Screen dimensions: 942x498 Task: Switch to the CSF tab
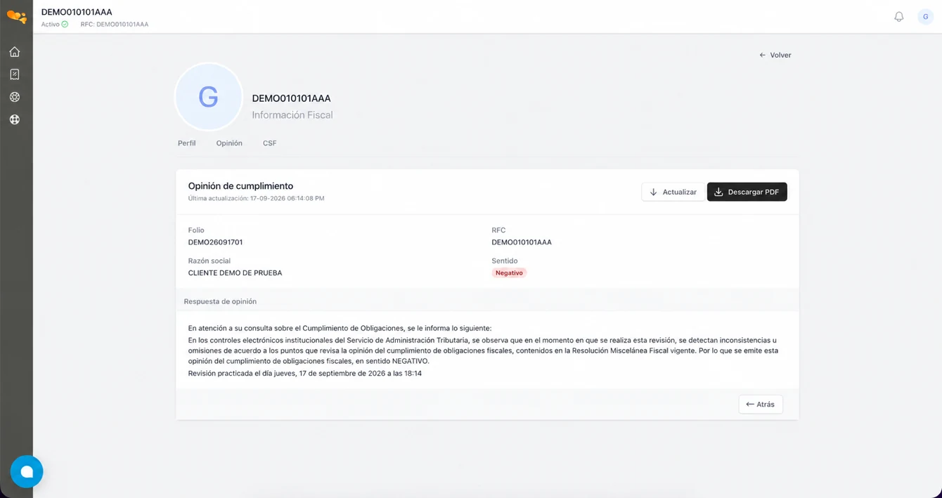(270, 143)
